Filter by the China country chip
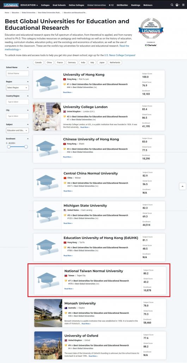 tap(49, 62)
